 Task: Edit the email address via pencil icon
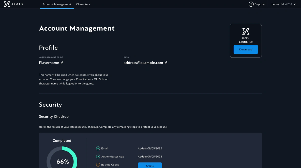click(x=166, y=62)
